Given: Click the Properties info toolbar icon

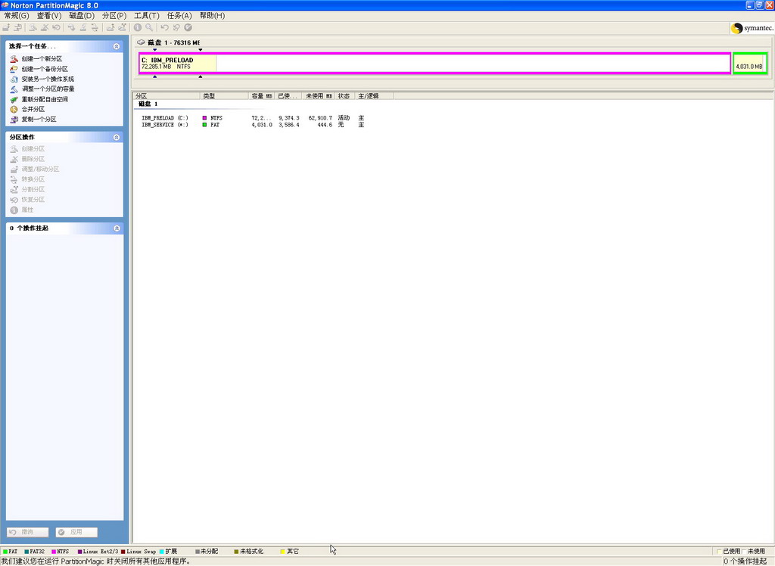Looking at the screenshot, I should [138, 28].
